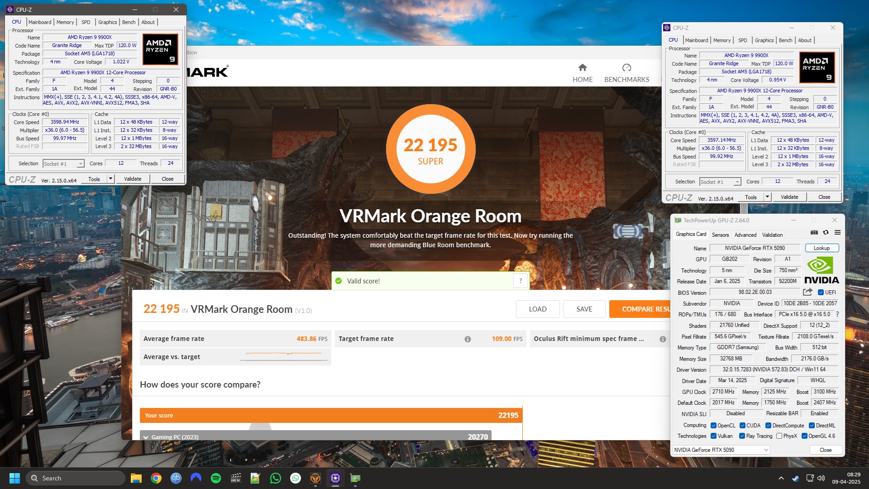Image resolution: width=869 pixels, height=489 pixels.
Task: Click the BIOS export share icon in GPU-Z
Action: tap(808, 292)
